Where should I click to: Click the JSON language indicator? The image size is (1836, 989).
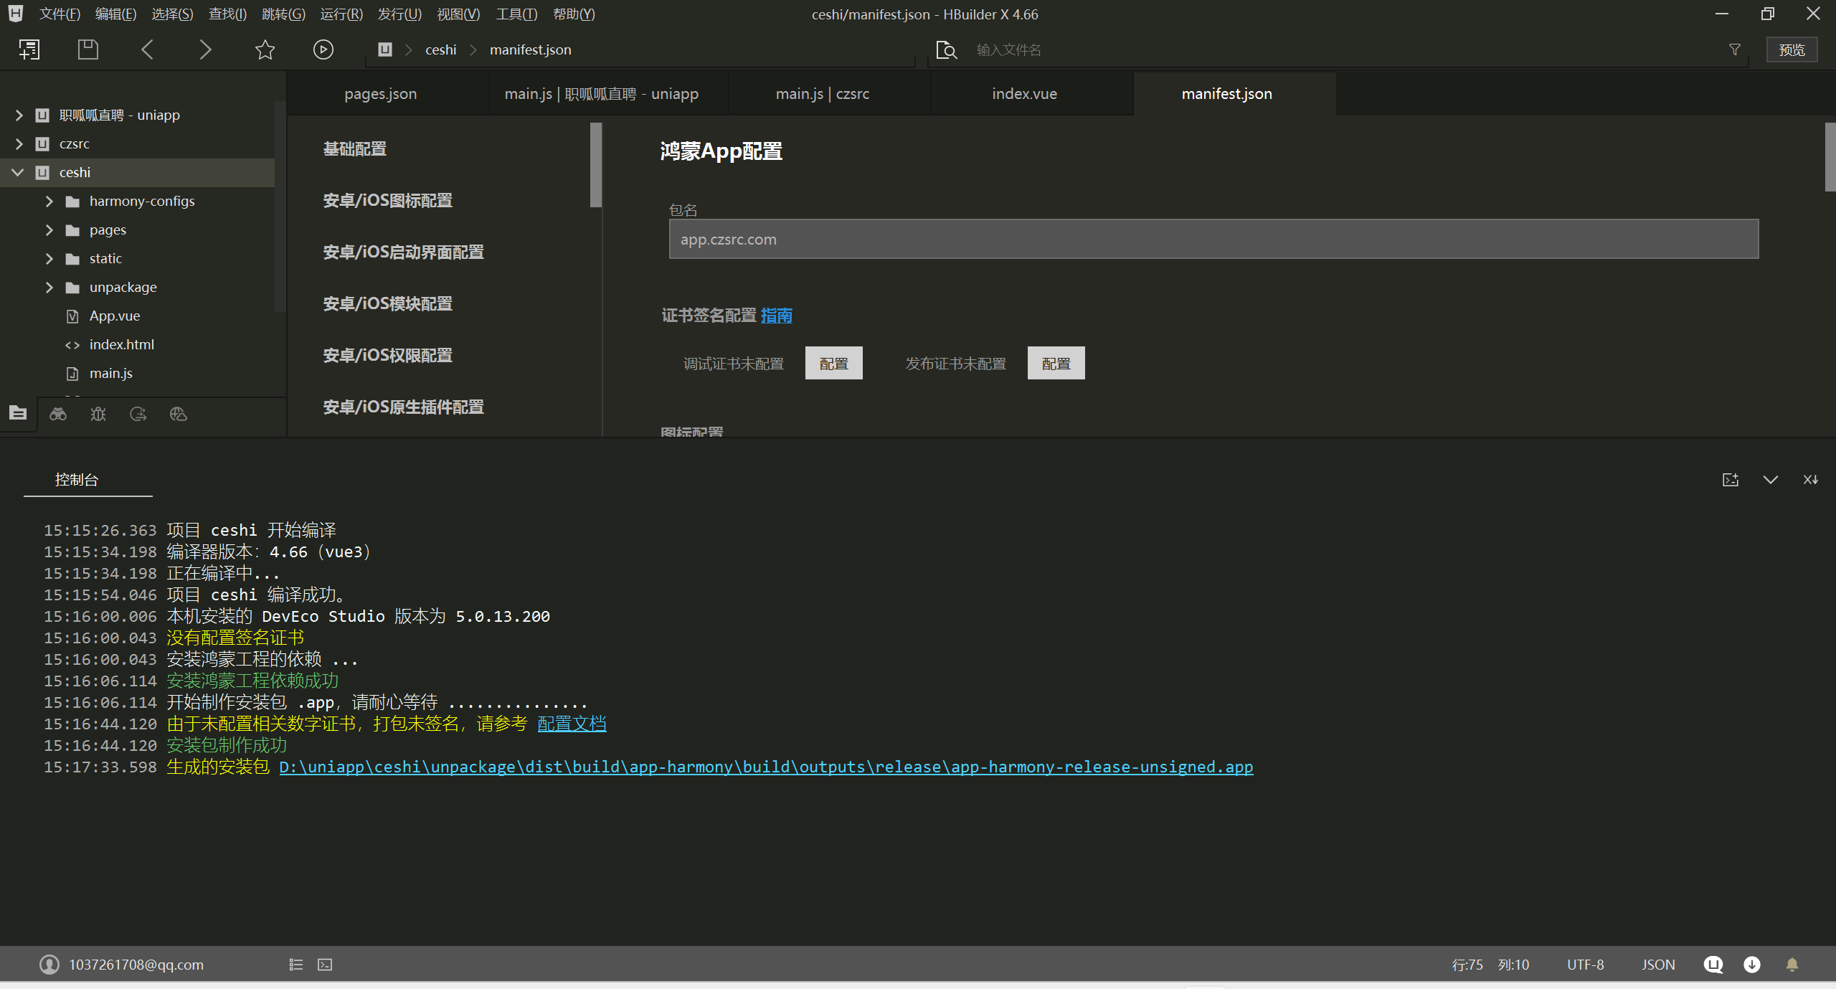click(1658, 965)
